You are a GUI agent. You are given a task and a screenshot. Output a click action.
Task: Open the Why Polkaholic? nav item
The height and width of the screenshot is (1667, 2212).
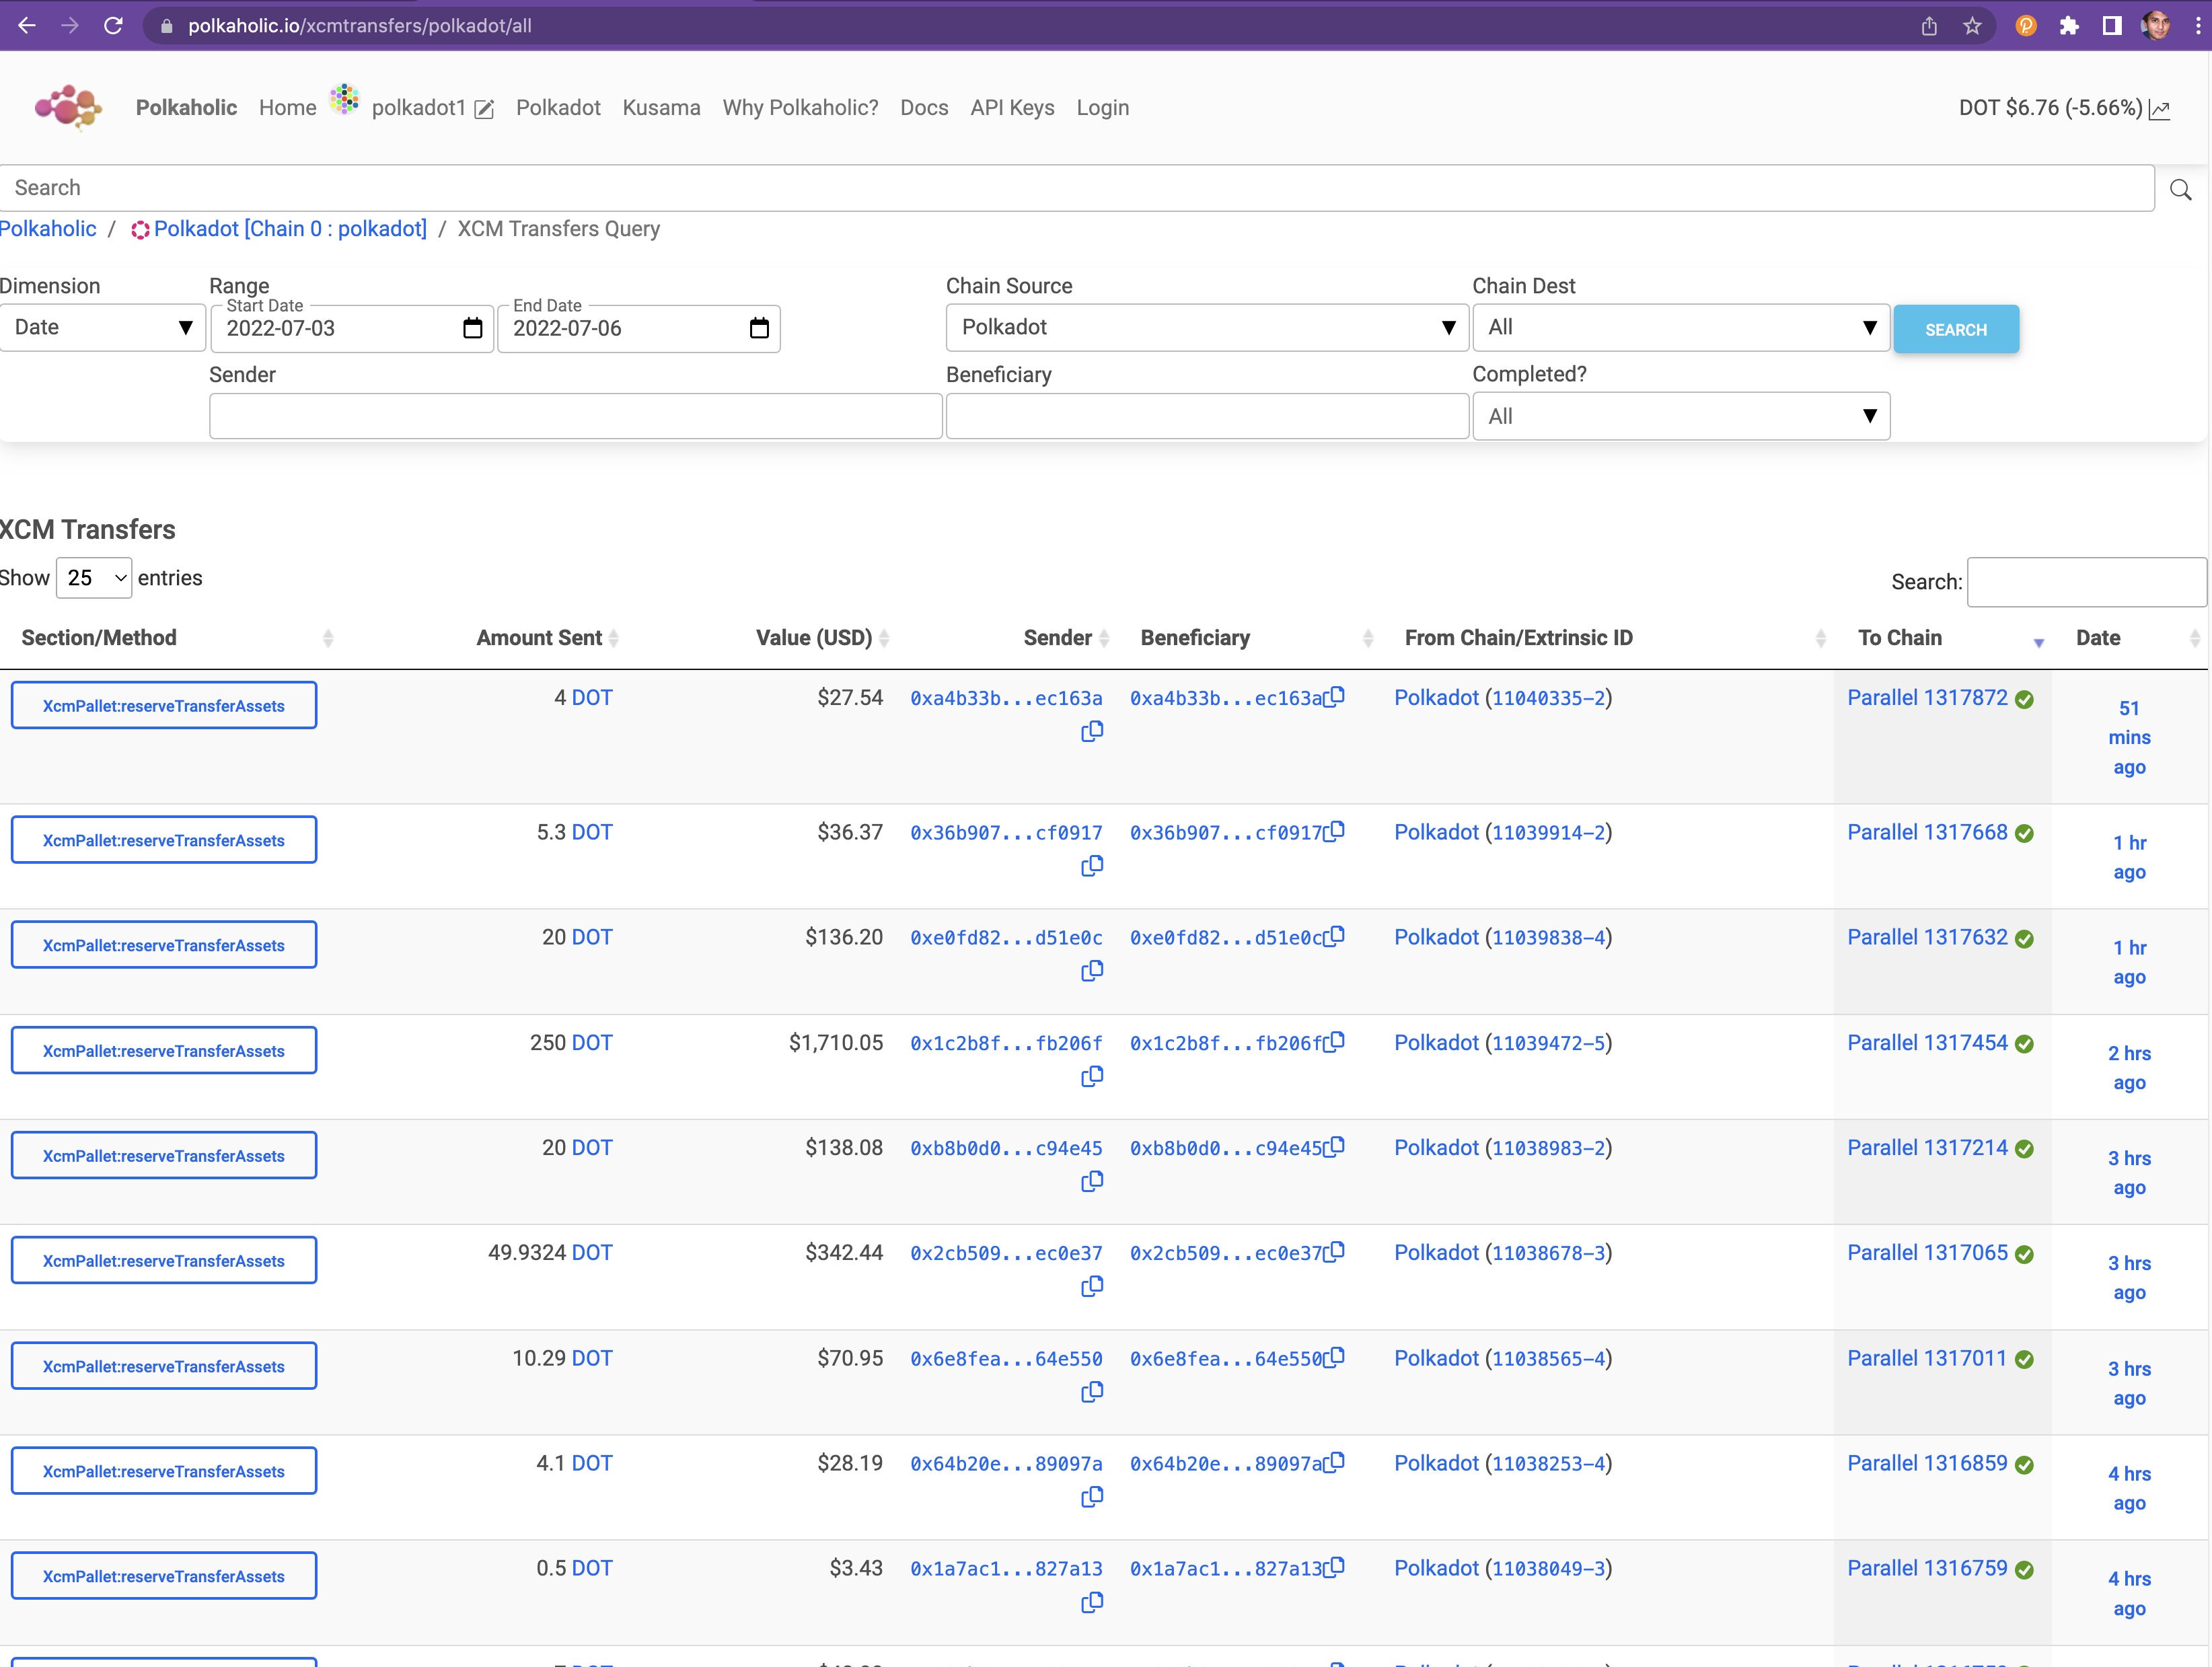(800, 108)
